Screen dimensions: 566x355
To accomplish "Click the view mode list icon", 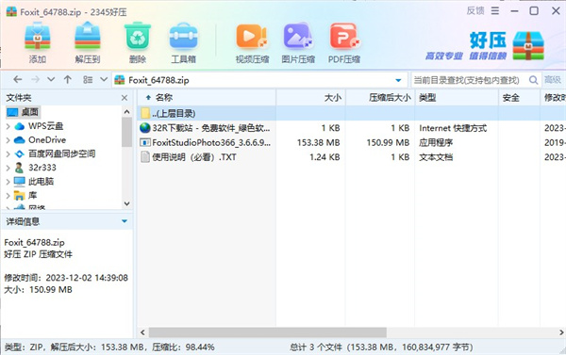I will [88, 80].
